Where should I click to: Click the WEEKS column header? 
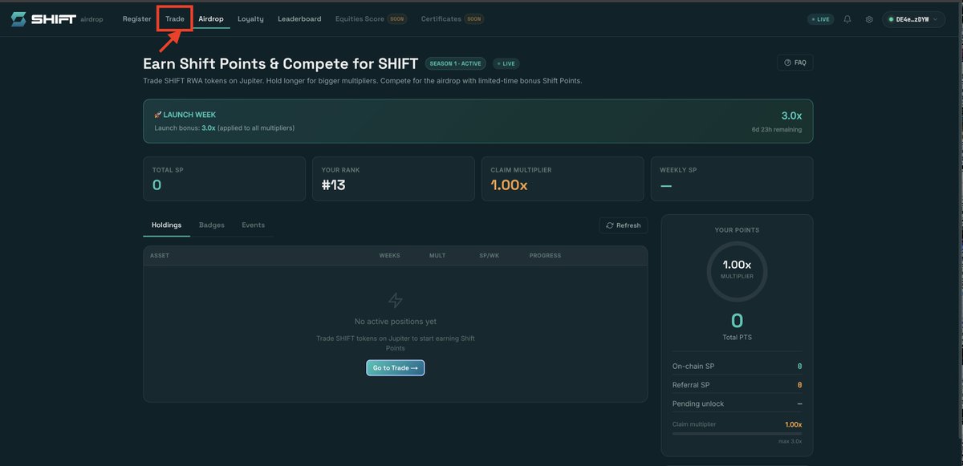tap(389, 256)
